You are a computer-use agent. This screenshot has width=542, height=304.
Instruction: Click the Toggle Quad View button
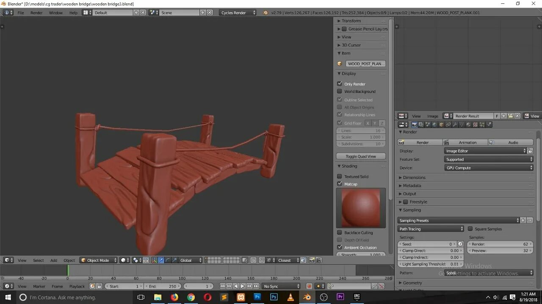tap(361, 156)
